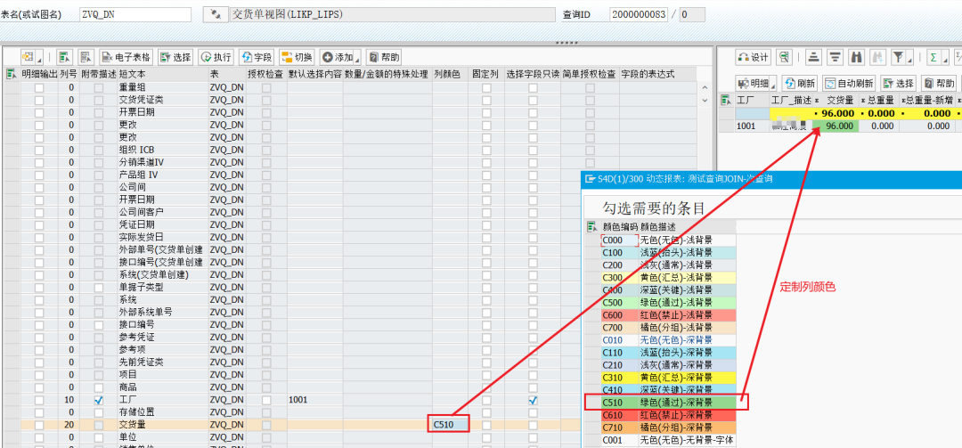This screenshot has height=448, width=962.
Task: Click the 交货量 short text cell
Action: pyautogui.click(x=162, y=425)
